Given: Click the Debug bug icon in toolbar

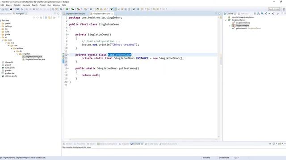Looking at the screenshot, I should (x=61, y=9).
